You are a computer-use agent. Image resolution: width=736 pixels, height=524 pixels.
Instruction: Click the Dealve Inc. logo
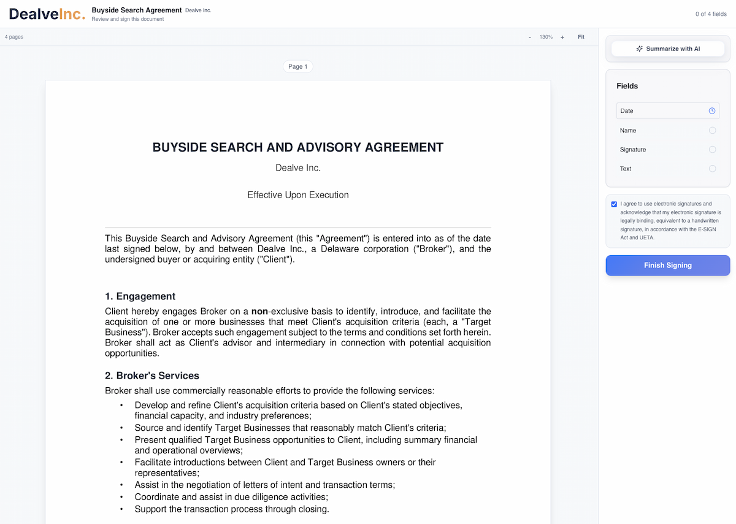[x=47, y=13]
